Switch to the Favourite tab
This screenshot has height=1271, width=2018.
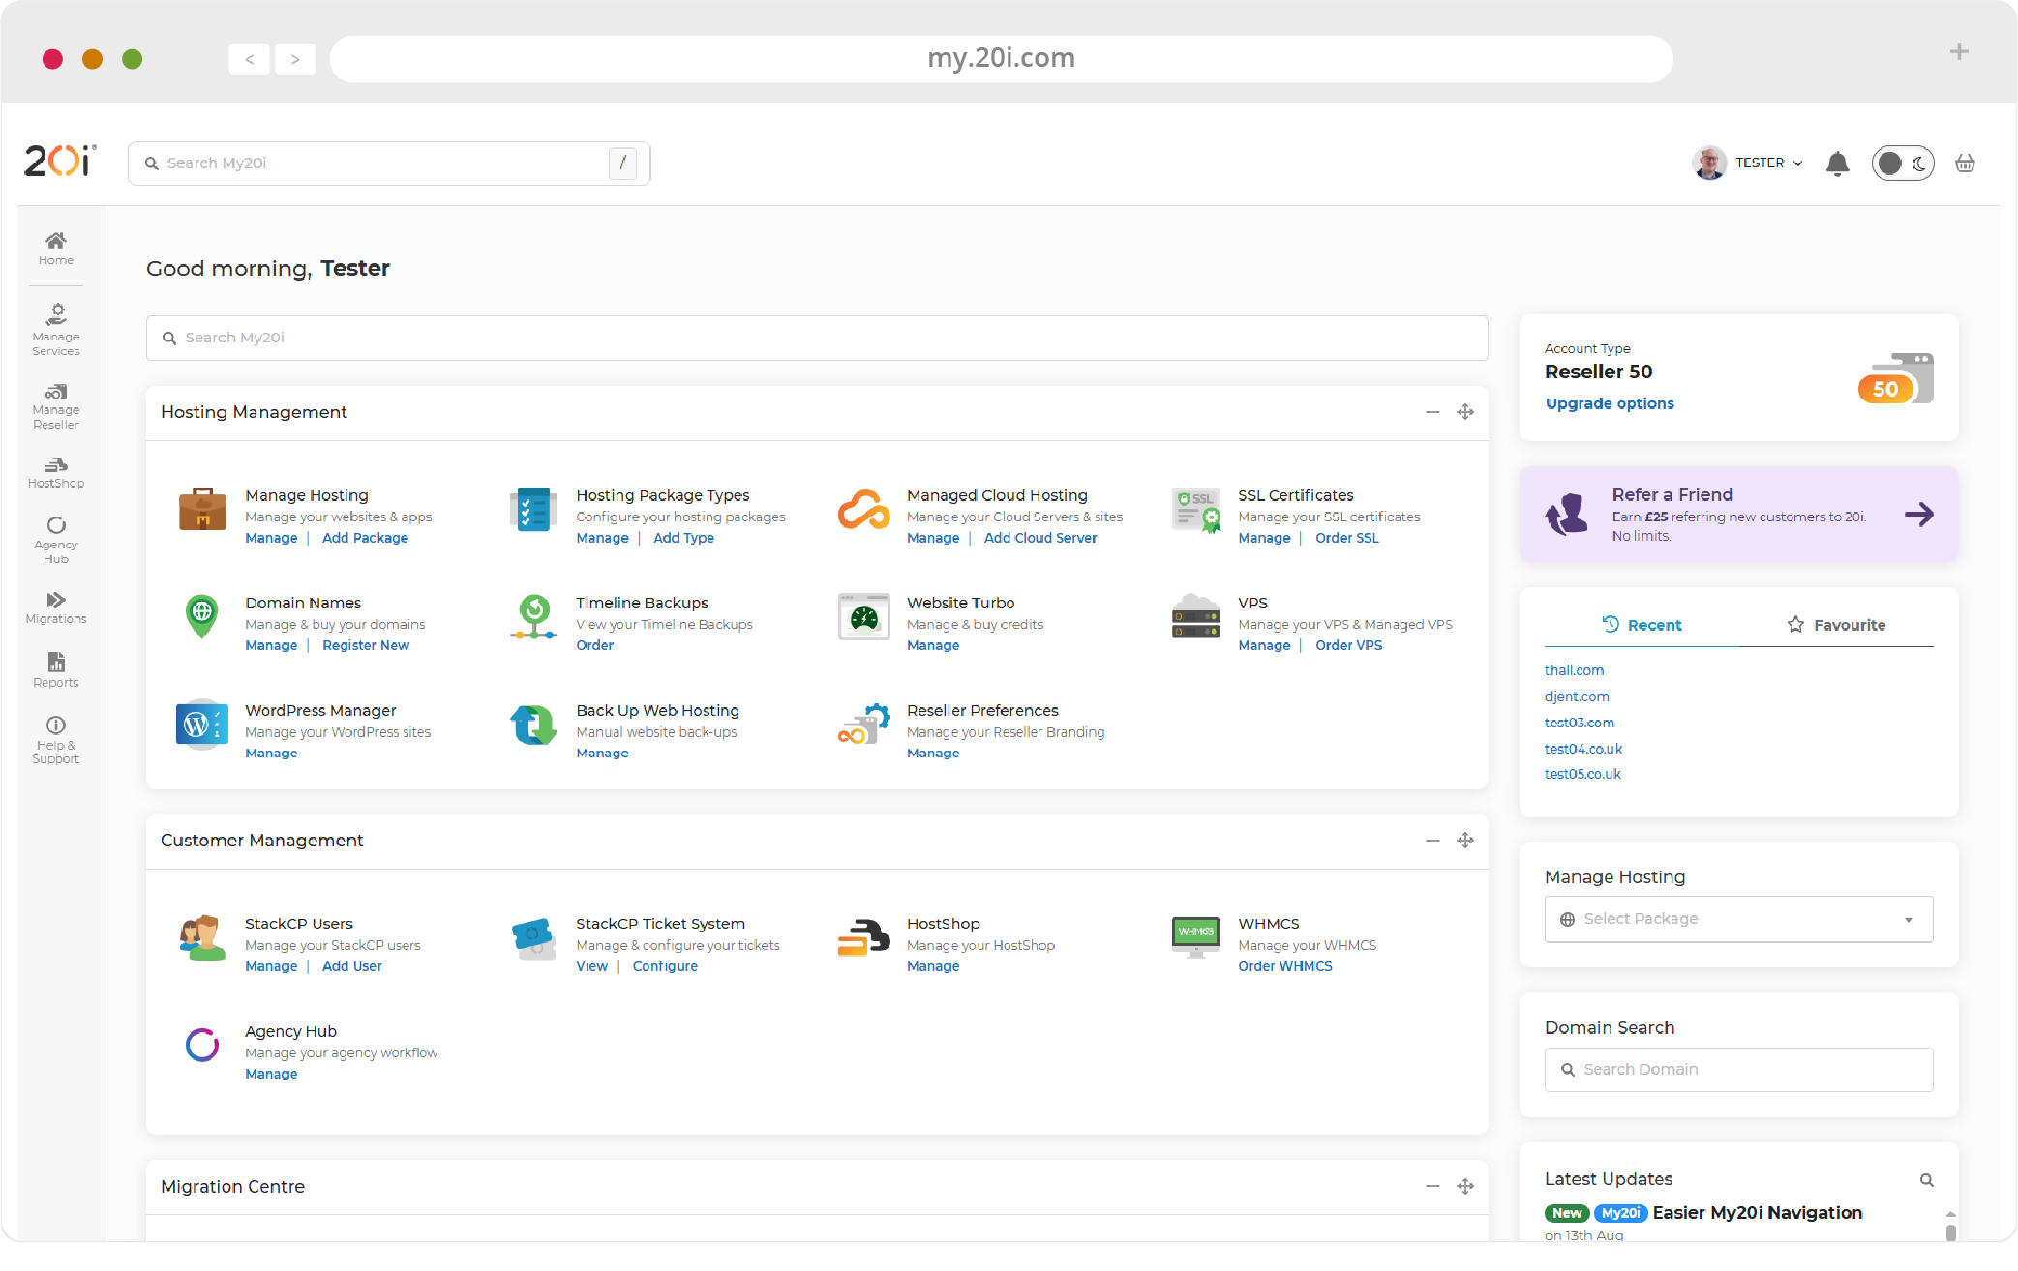click(1836, 625)
